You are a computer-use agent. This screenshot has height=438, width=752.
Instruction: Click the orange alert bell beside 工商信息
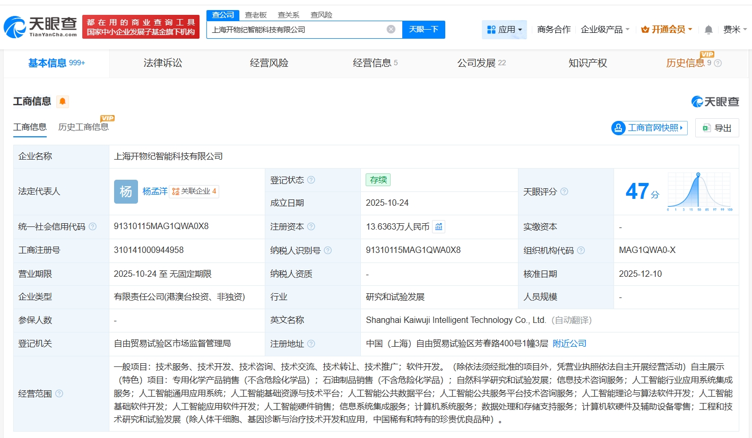click(63, 101)
